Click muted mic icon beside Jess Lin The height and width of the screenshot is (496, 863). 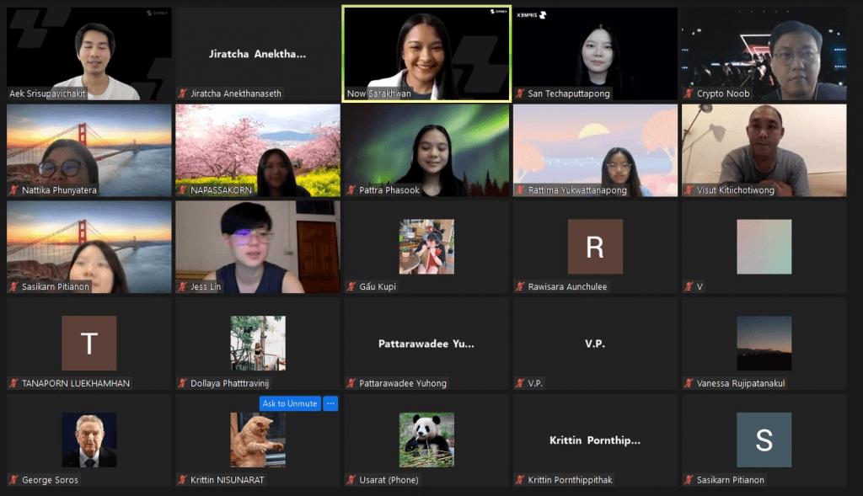click(x=182, y=287)
